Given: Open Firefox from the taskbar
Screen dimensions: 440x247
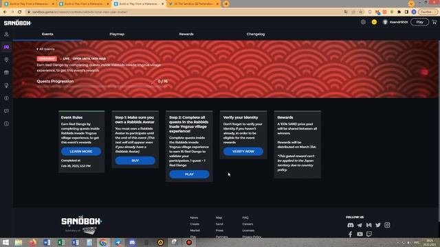Looking at the screenshot, I should [x=32, y=242].
